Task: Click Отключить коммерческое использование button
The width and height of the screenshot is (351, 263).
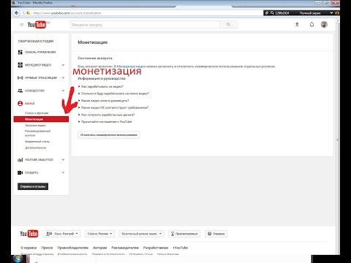Action: click(x=109, y=134)
